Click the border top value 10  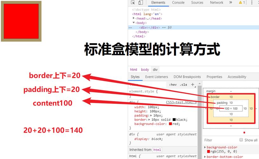[x=231, y=97]
